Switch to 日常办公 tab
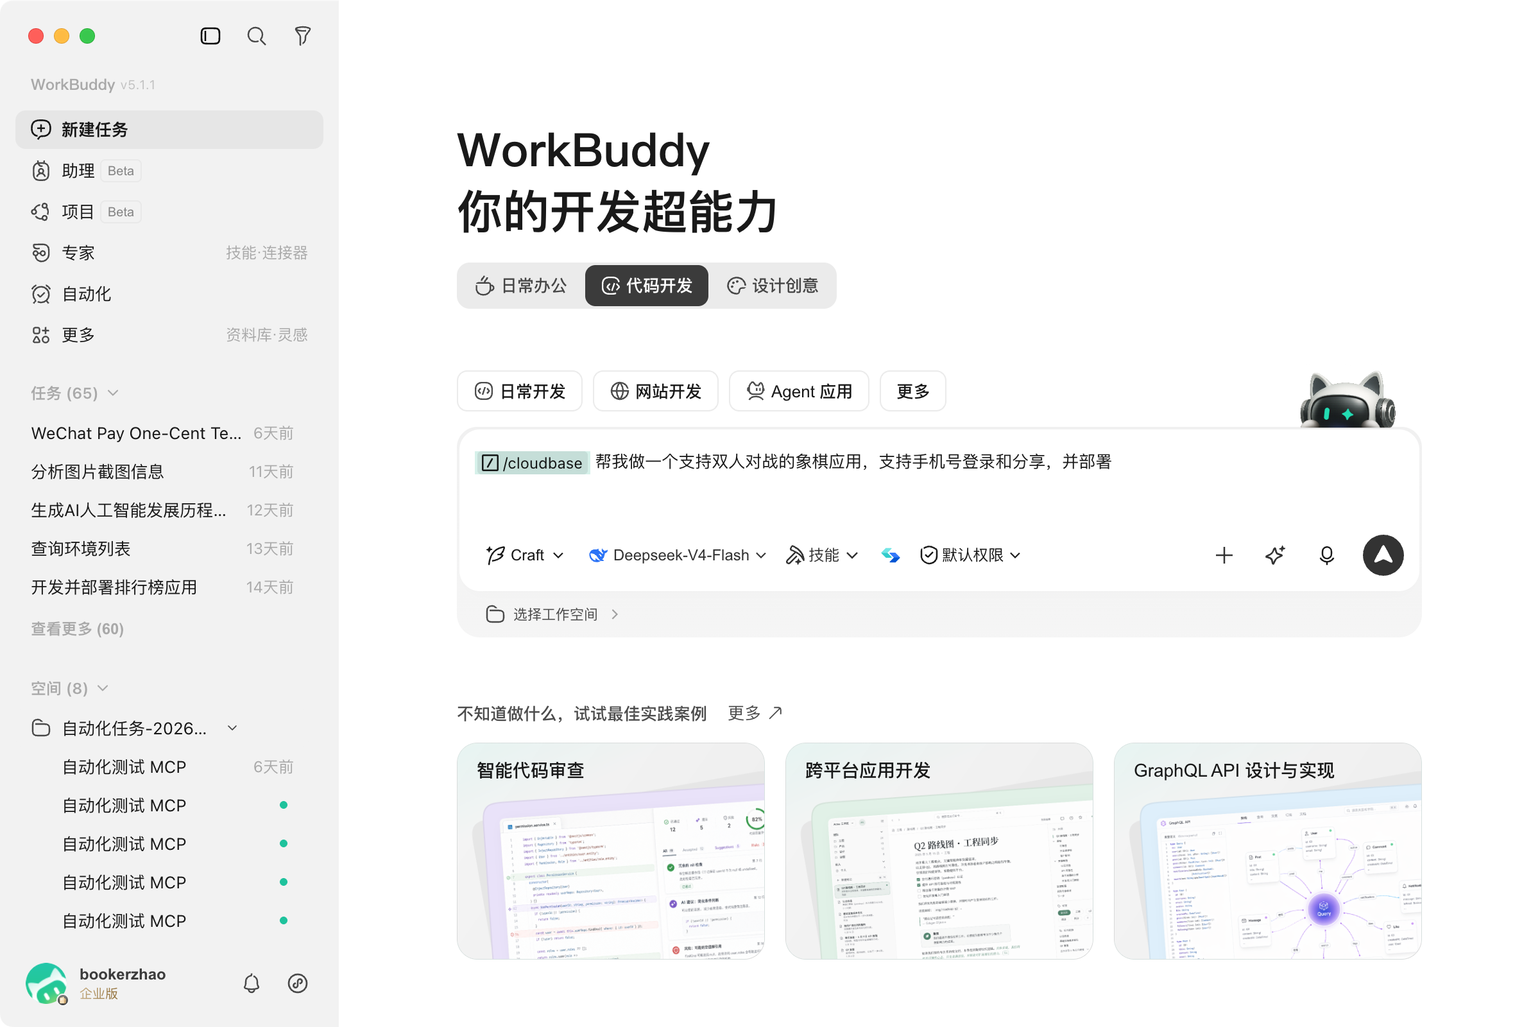The height and width of the screenshot is (1027, 1540). (x=521, y=286)
